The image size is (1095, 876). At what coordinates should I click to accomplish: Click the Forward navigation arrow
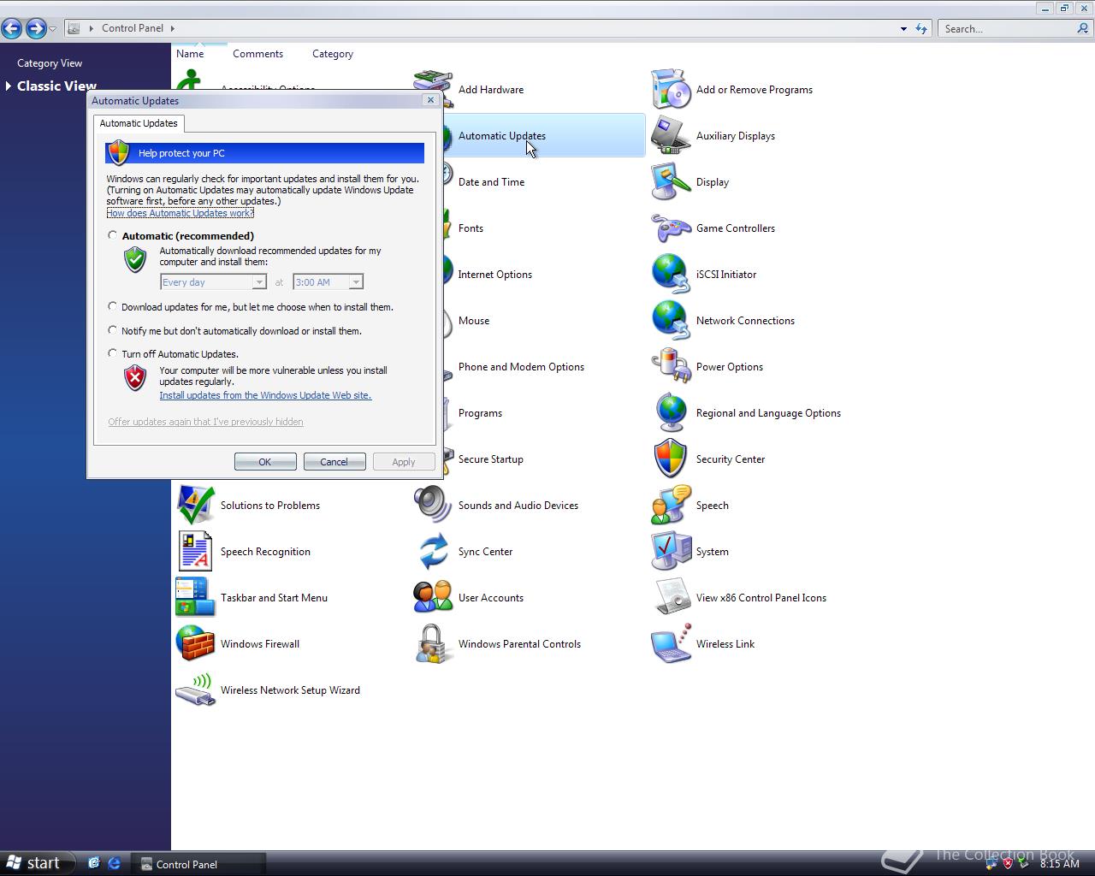(x=35, y=28)
